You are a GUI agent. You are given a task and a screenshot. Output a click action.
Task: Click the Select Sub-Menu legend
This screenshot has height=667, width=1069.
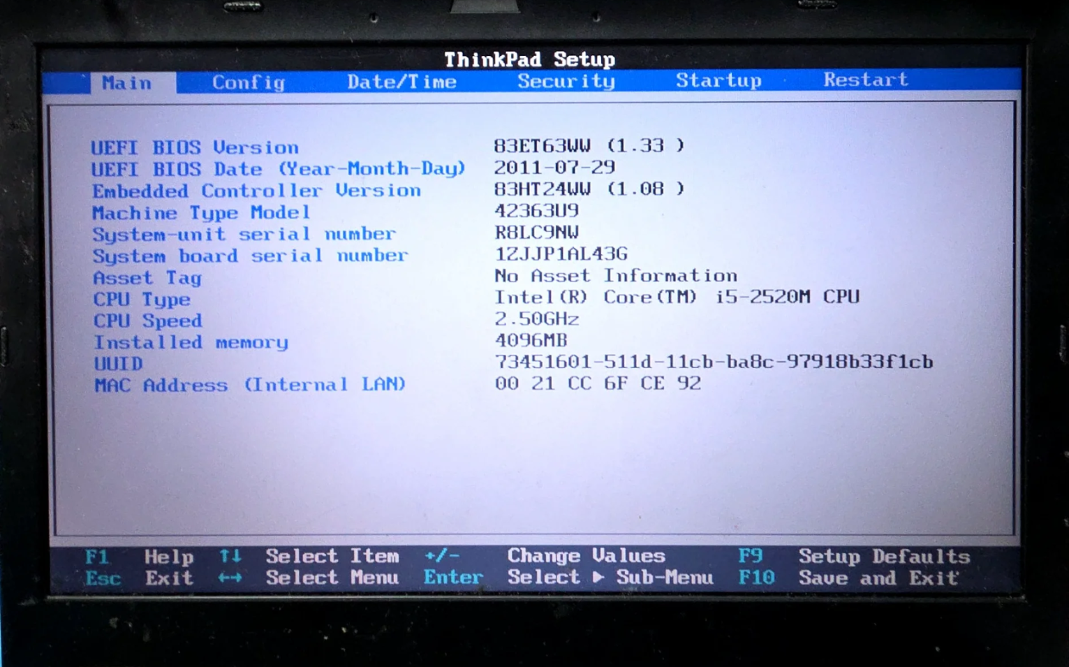tap(610, 577)
